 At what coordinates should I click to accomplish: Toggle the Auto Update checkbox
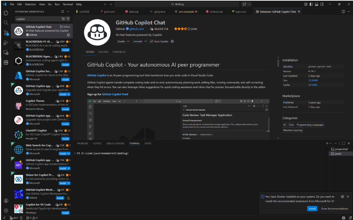(x=152, y=41)
